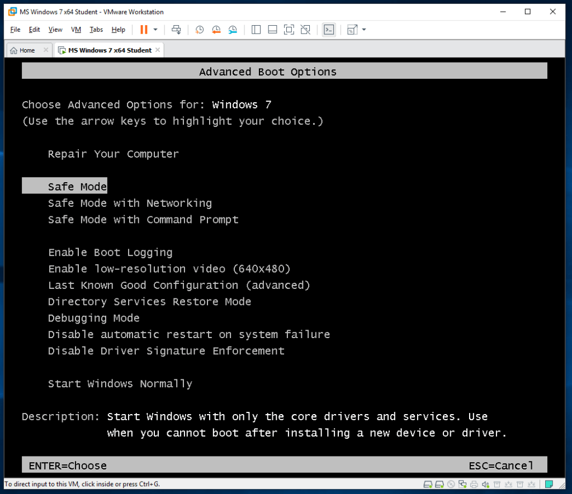The image size is (572, 494).
Task: Revert the VM to its previous snapshot
Action: [x=216, y=30]
